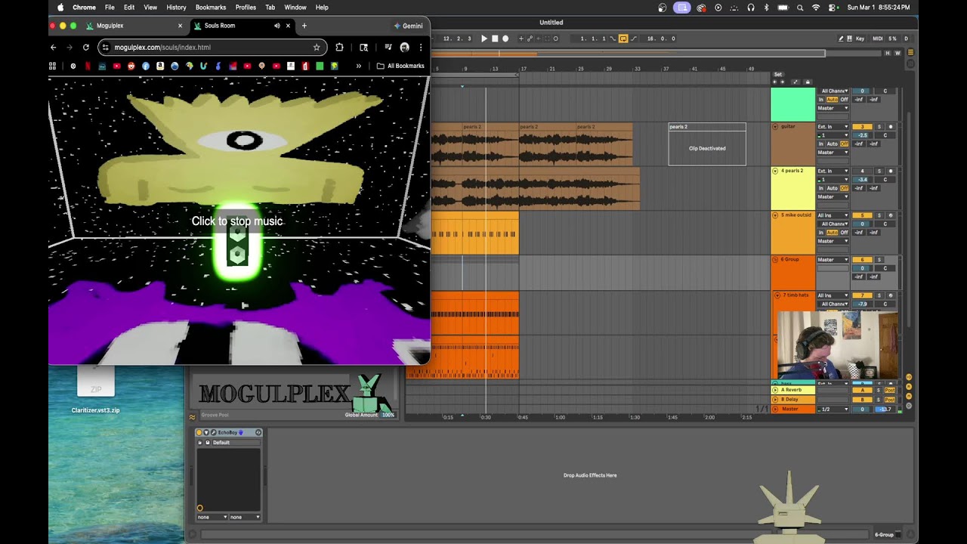The image size is (967, 544).
Task: Open the media controls icon in Chrome
Action: pos(388,47)
